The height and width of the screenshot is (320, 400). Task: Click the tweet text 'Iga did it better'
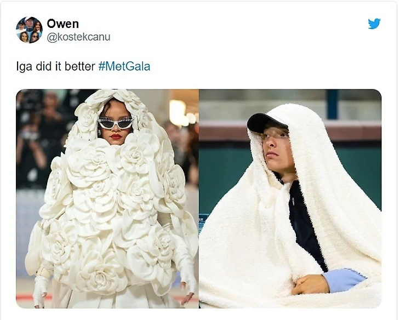55,67
